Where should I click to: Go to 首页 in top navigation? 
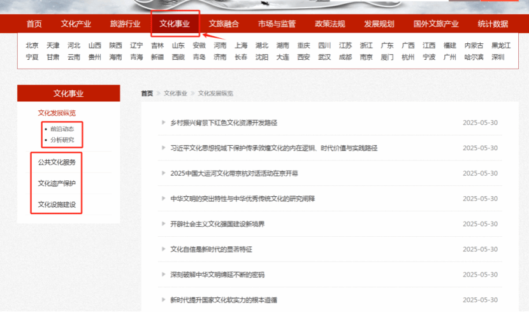tap(34, 24)
